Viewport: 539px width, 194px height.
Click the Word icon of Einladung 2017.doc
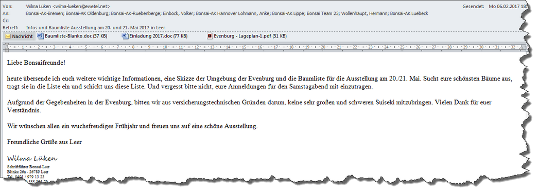126,36
